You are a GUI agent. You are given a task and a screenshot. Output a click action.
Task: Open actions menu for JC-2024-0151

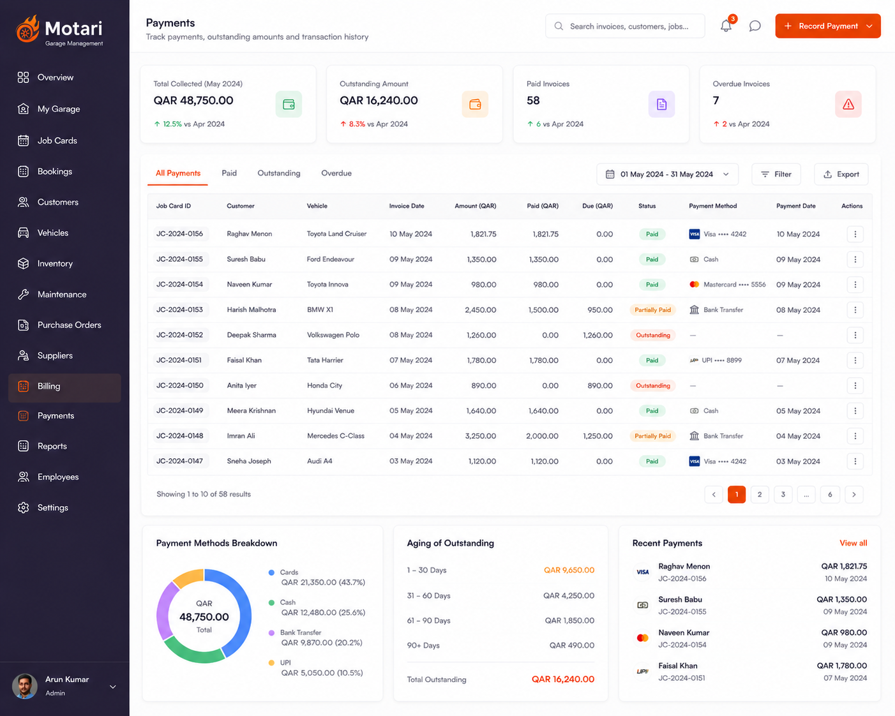click(x=855, y=361)
